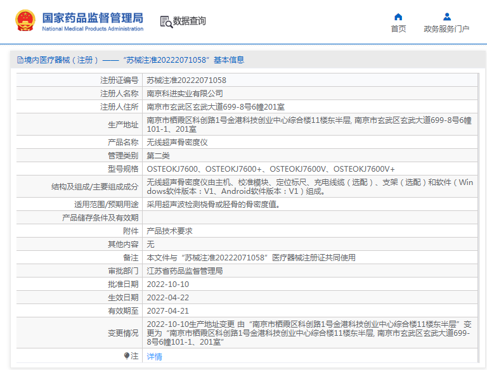487x370 pixels.
Task: Select 南京科进实业有限公司 registrant name
Action: [185, 94]
